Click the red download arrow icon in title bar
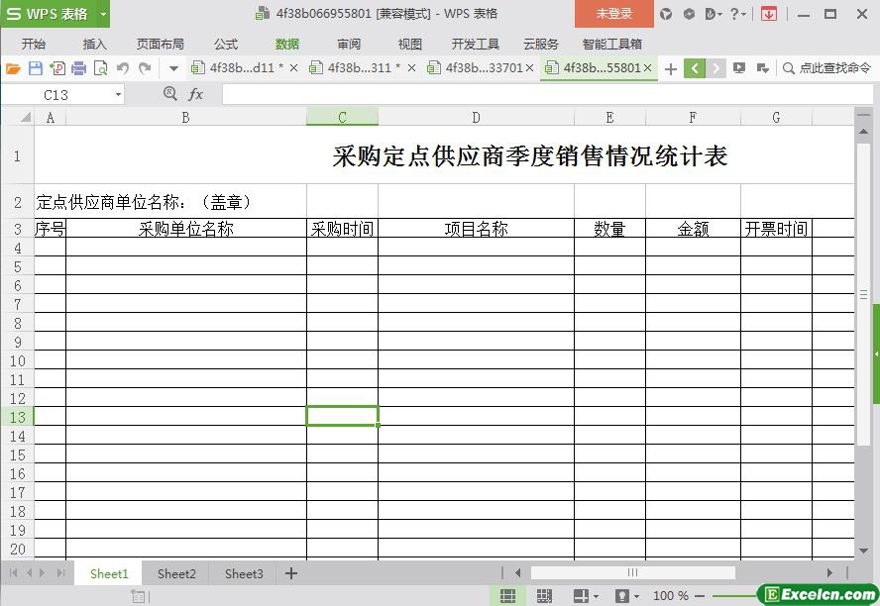 (769, 14)
